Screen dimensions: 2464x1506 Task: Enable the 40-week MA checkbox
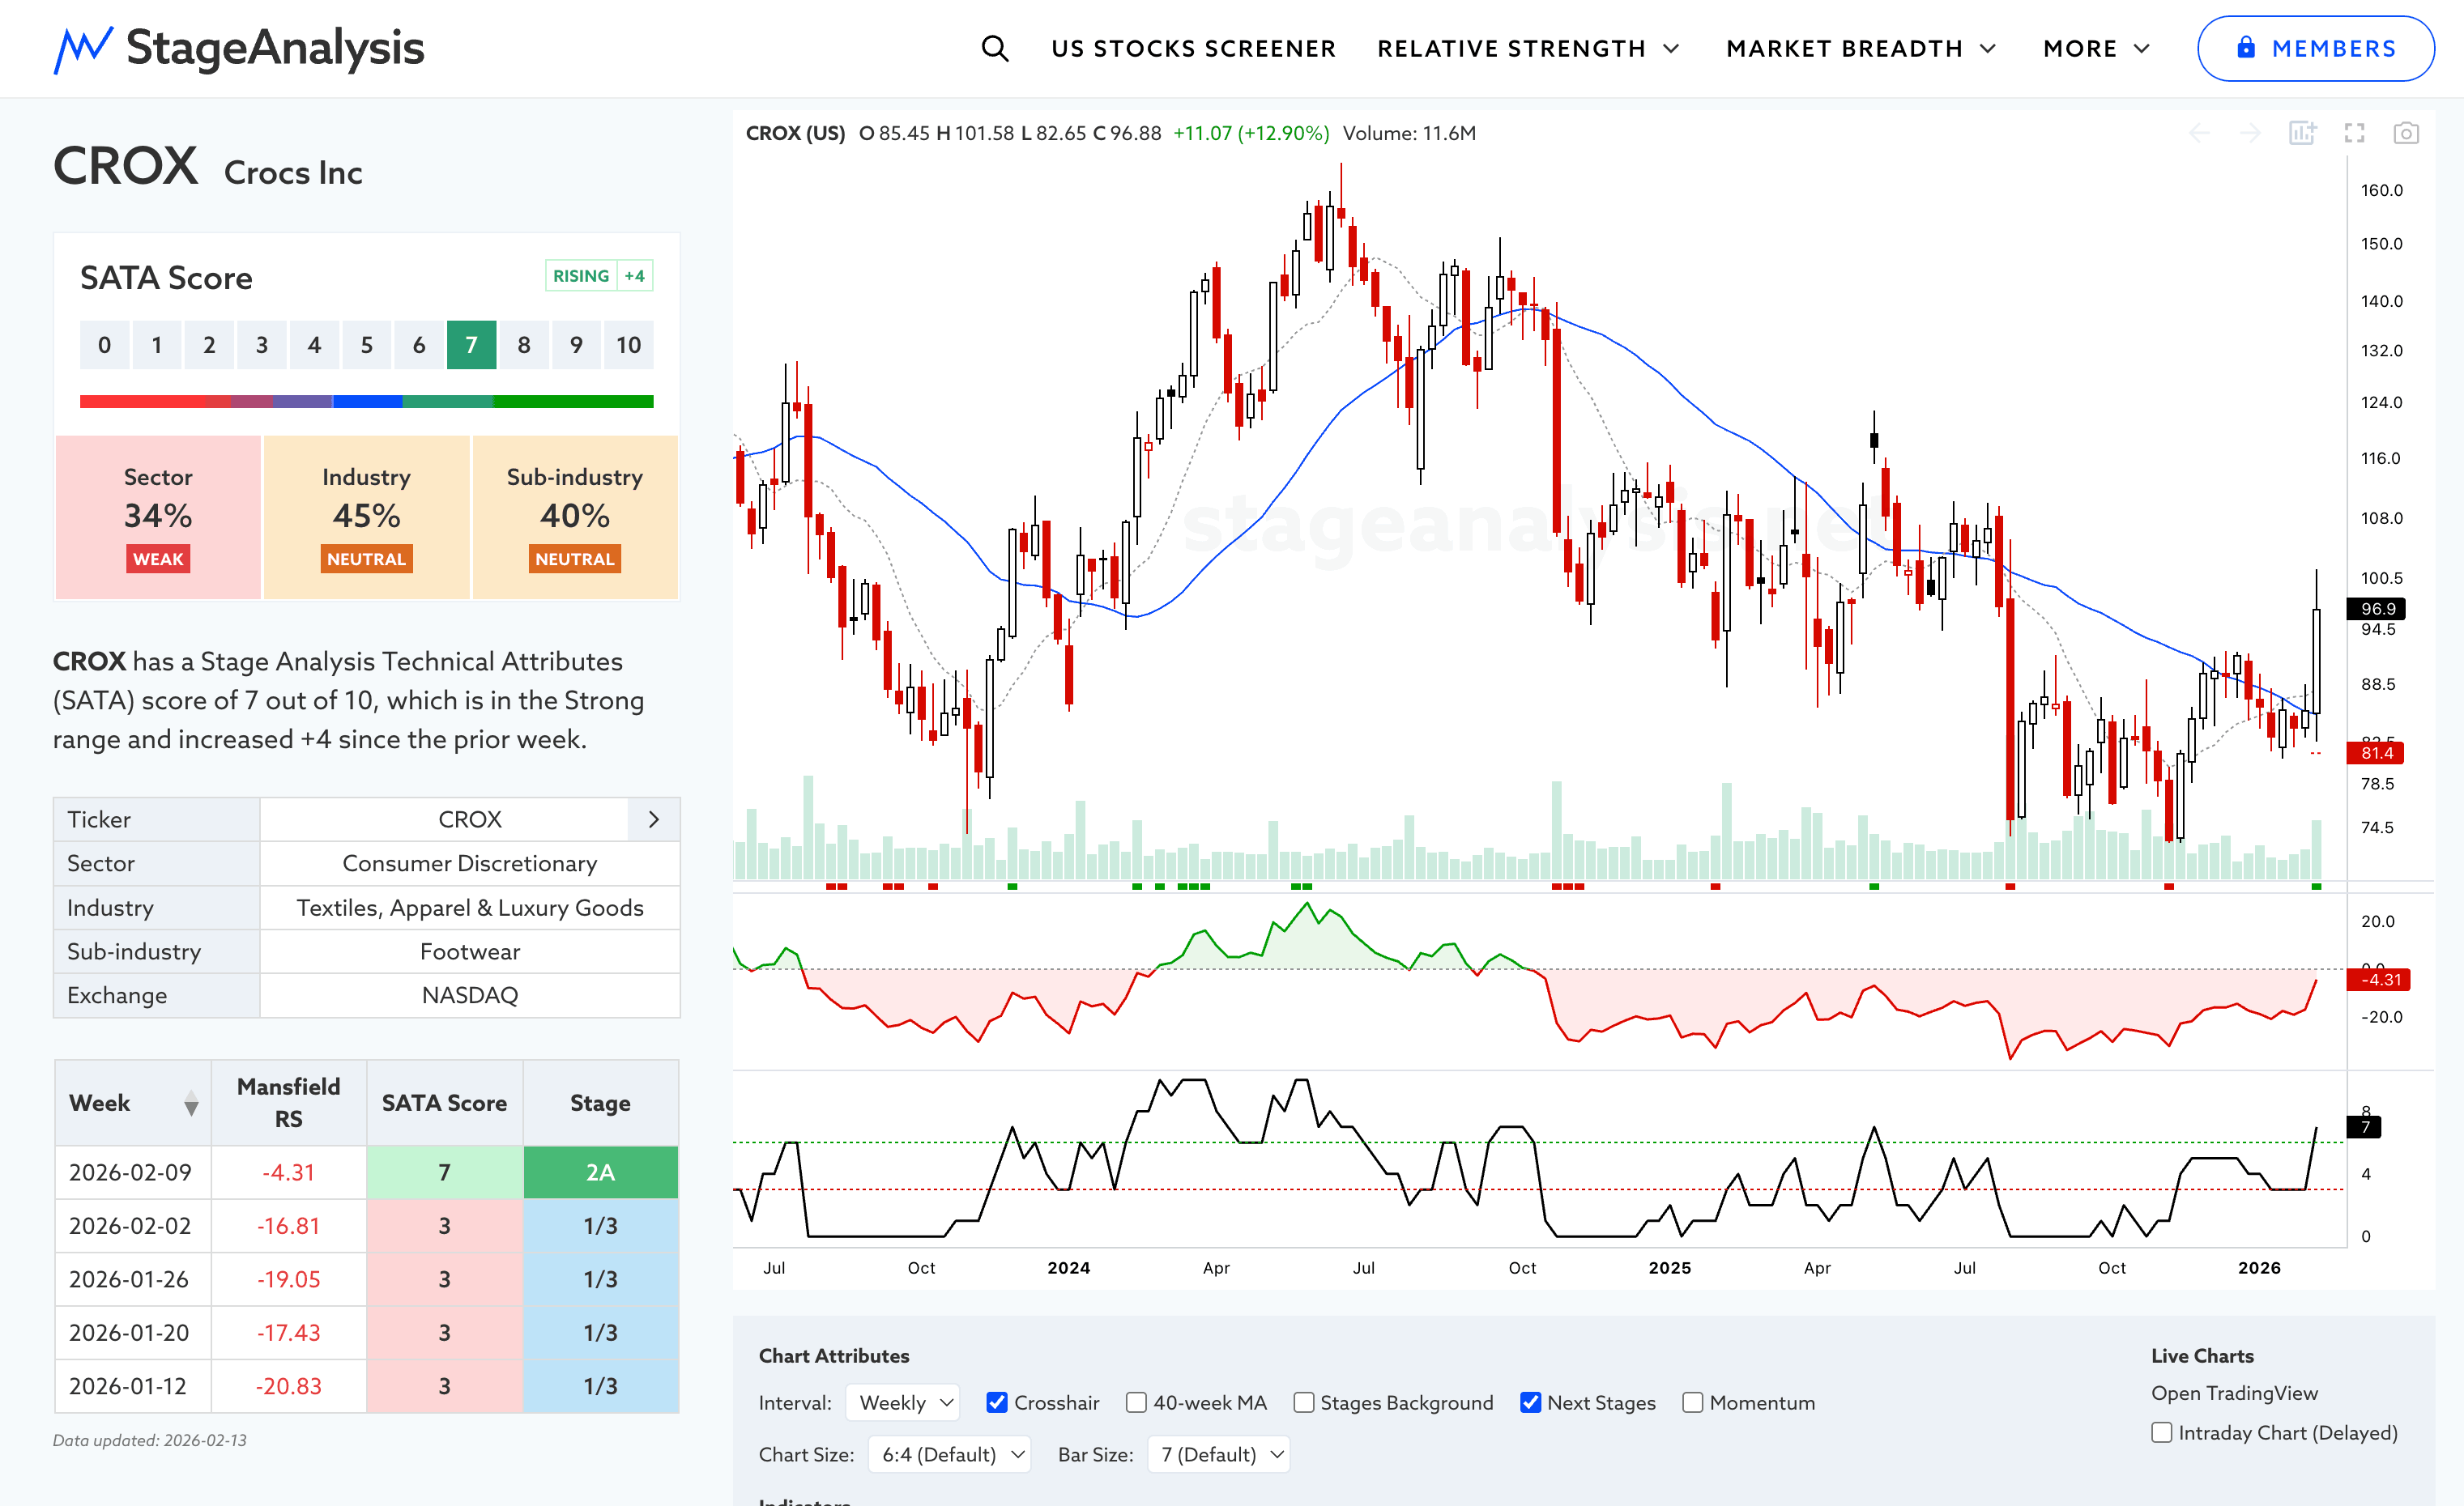[x=1136, y=1402]
